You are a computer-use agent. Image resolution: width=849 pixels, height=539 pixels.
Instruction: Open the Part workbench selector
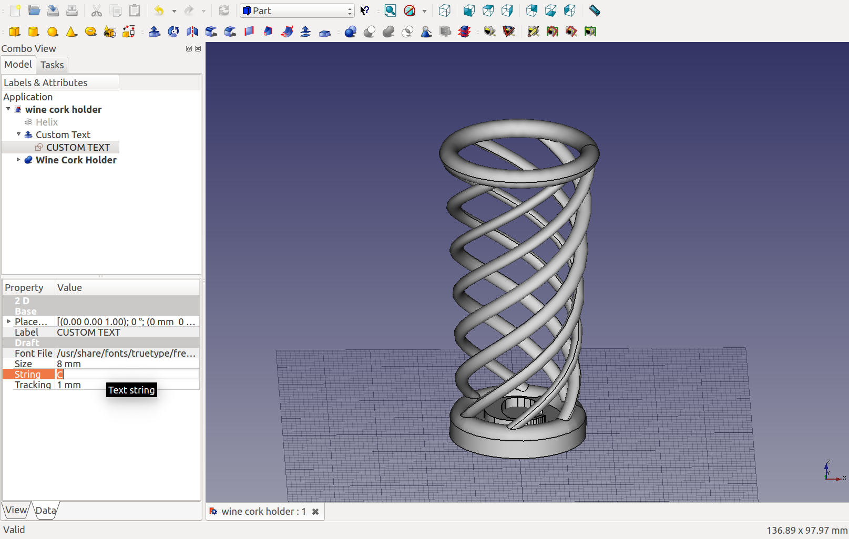point(298,11)
